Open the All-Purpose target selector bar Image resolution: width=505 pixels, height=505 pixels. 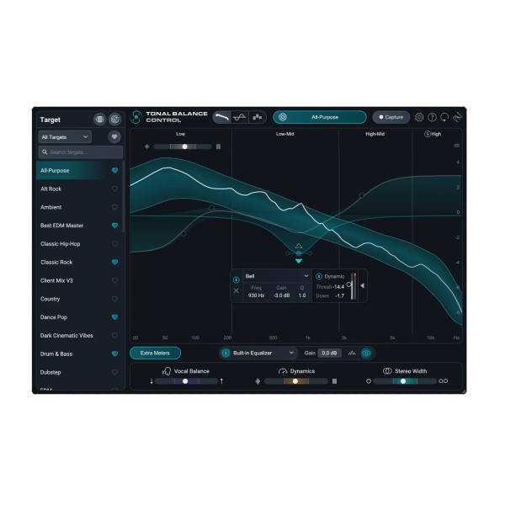tap(320, 117)
